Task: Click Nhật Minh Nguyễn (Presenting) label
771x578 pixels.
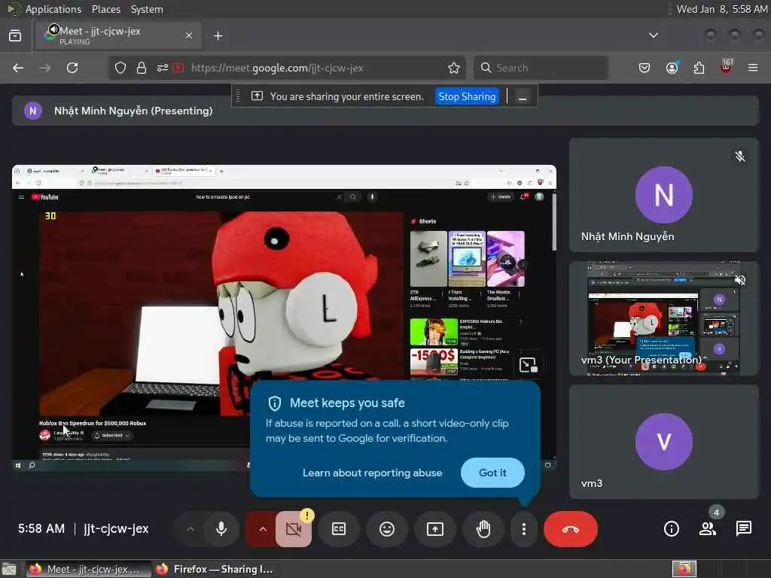Action: (x=133, y=111)
